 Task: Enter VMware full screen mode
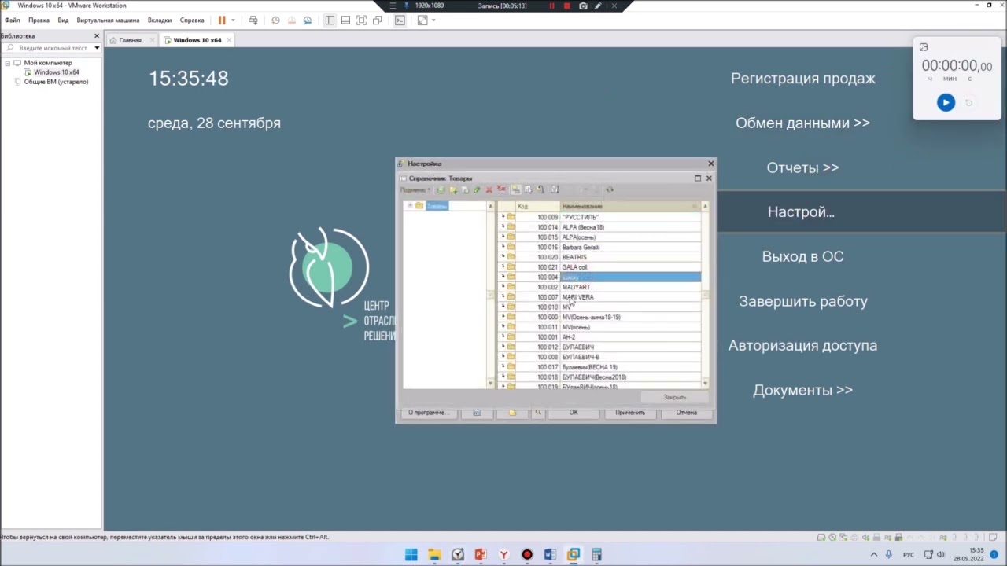point(361,20)
